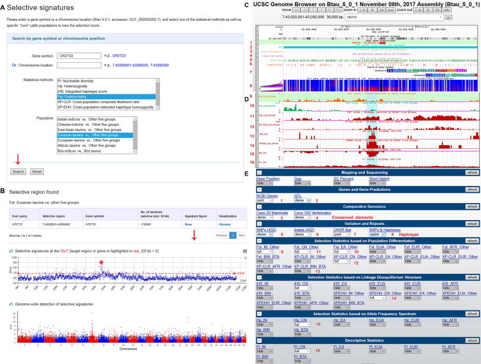This screenshot has width=481, height=364.
Task: Zoom in 10x on the genome browser
Action: [381, 10]
